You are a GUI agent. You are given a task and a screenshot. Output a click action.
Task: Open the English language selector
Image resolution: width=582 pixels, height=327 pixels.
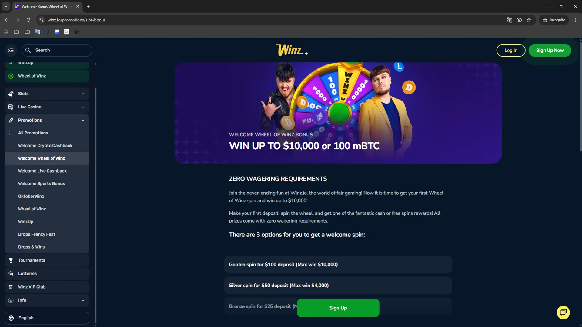[47, 318]
